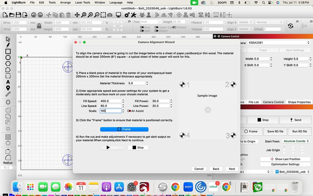313x196 pixels.
Task: Select the Polygon tool
Action: 8,63
